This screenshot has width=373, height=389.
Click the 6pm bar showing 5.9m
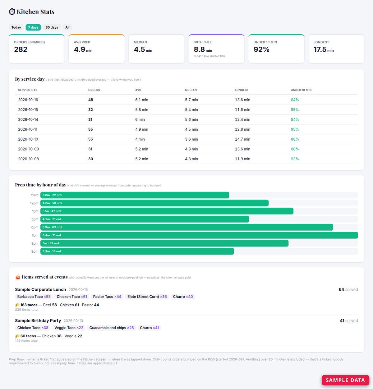187,227
